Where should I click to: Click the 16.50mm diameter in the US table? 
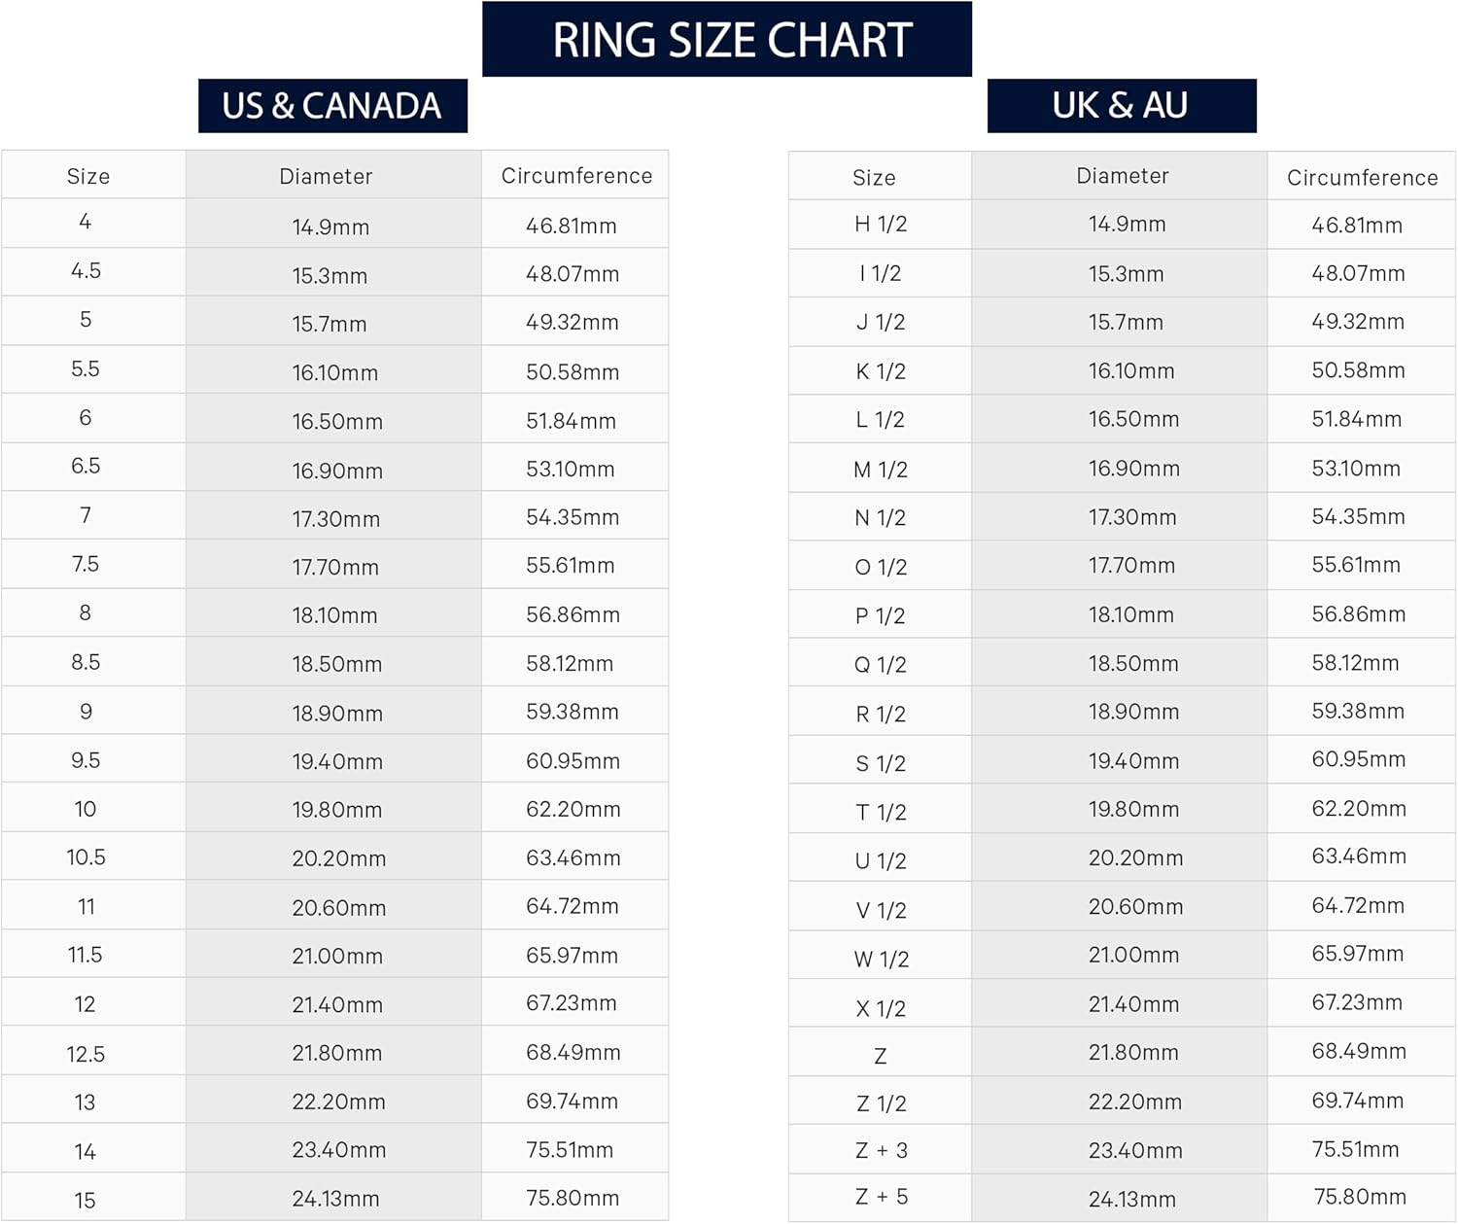(337, 422)
